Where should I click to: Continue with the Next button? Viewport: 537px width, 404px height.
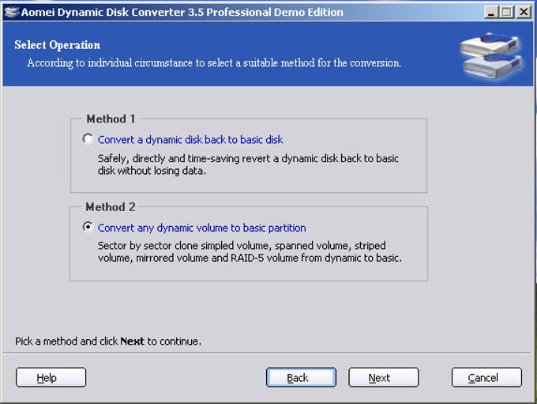pos(384,377)
